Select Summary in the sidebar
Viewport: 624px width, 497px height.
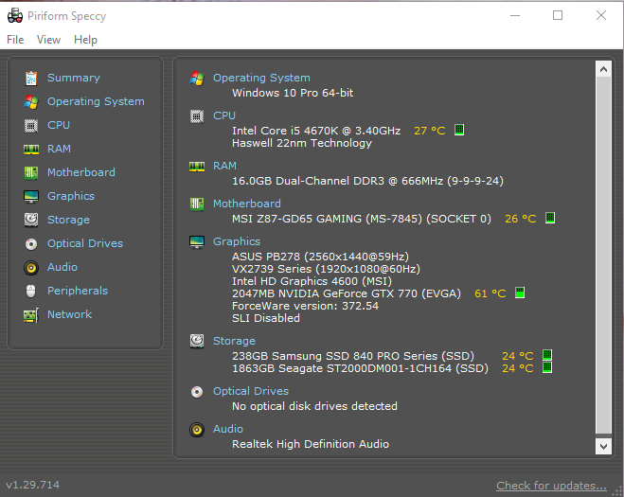pyautogui.click(x=74, y=78)
